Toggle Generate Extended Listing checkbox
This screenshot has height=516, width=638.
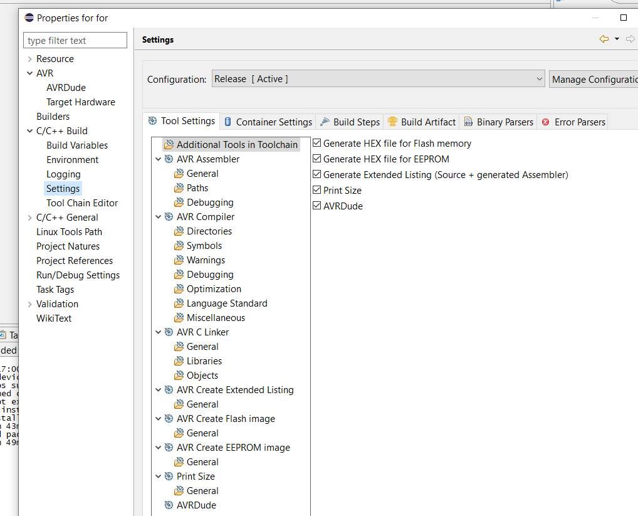pos(317,174)
